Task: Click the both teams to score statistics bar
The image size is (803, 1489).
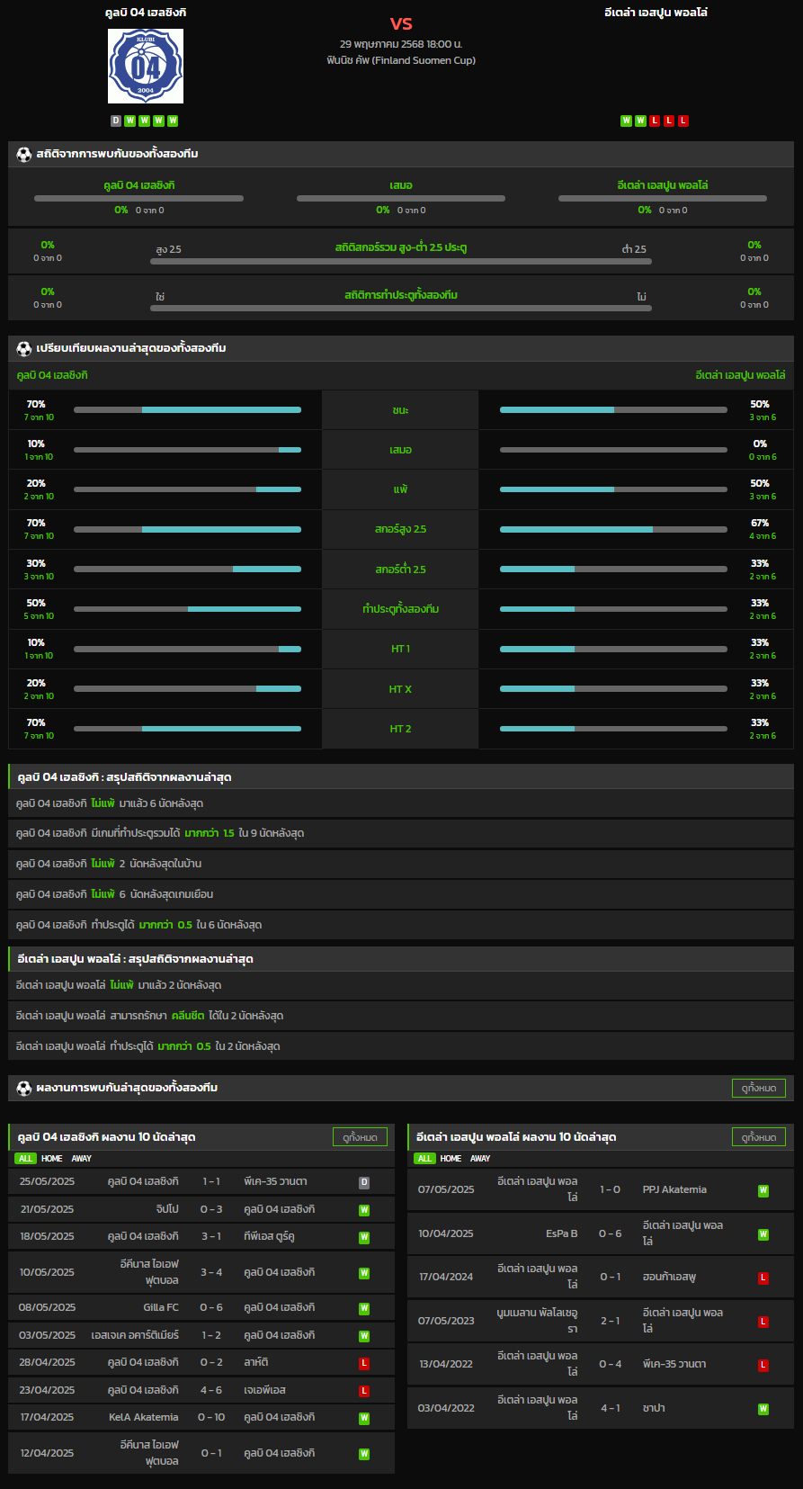Action: (401, 309)
